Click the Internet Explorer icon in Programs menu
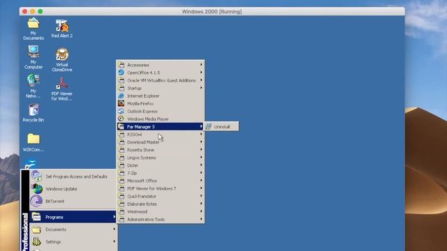Screen dimensions: 447x251 point(121,96)
